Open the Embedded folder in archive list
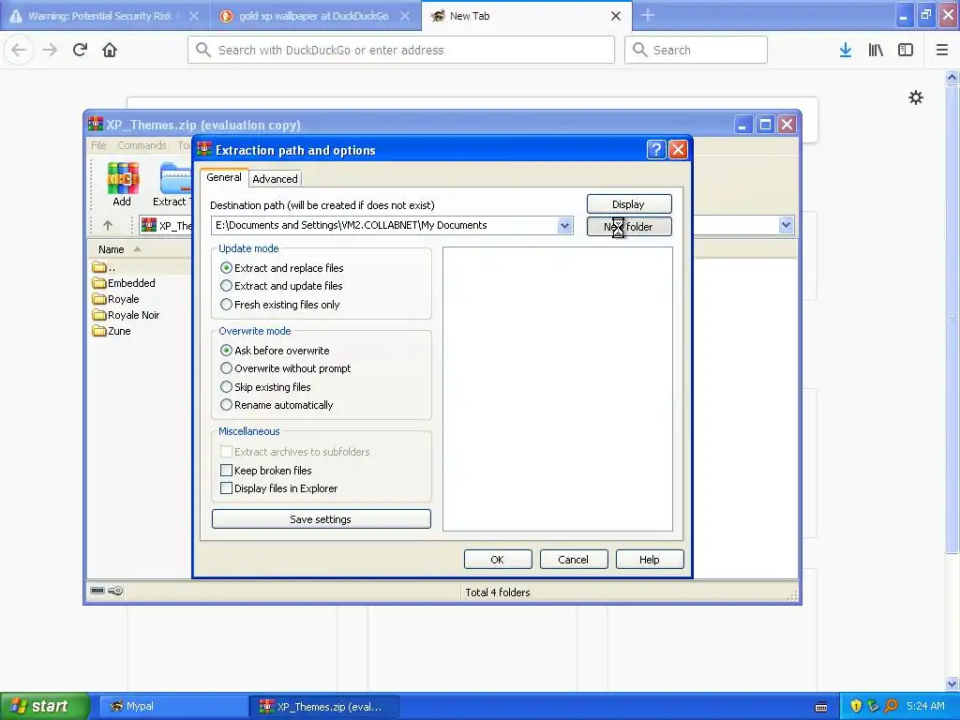This screenshot has width=960, height=720. click(125, 283)
